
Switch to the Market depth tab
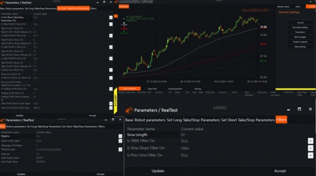283,7
